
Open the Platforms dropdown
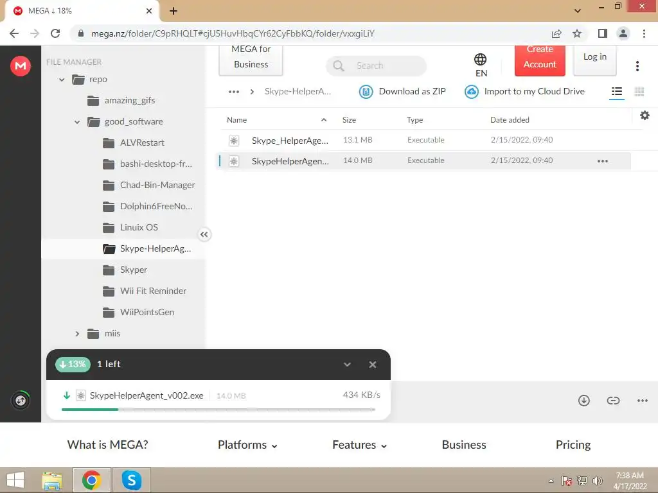tap(247, 445)
